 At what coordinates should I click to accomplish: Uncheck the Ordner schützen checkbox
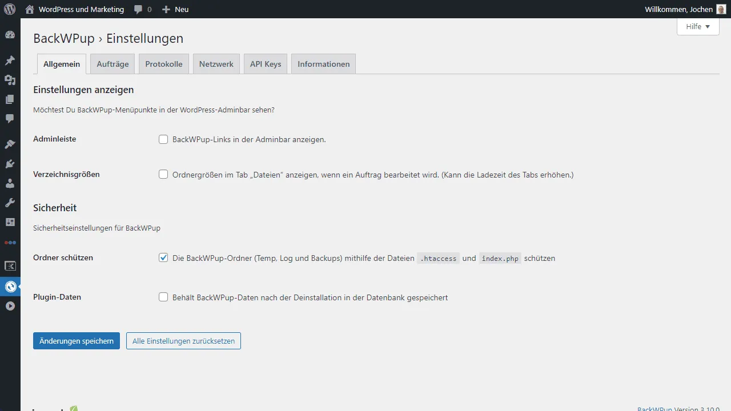[x=163, y=258]
